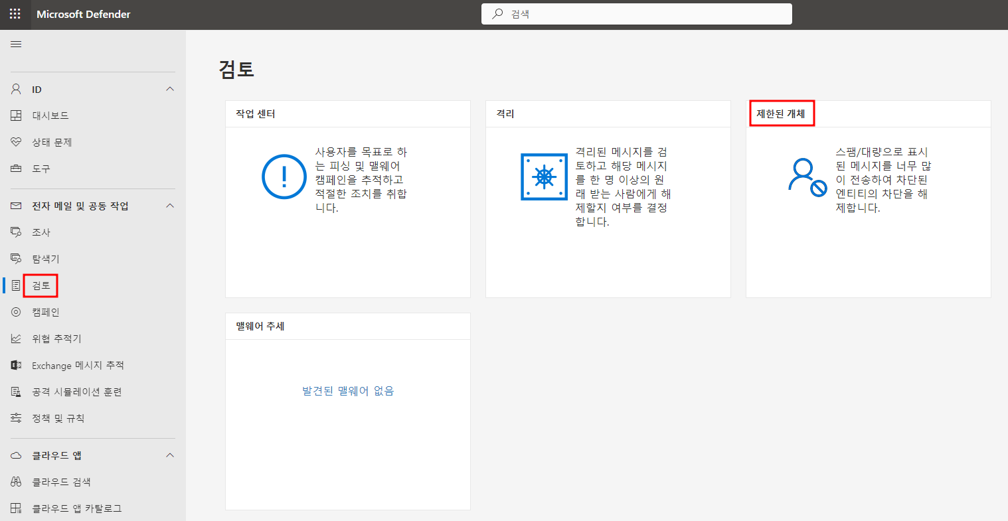The height and width of the screenshot is (521, 1008).
Task: Click 클라우드 검색 label in sidebar
Action: tap(61, 482)
